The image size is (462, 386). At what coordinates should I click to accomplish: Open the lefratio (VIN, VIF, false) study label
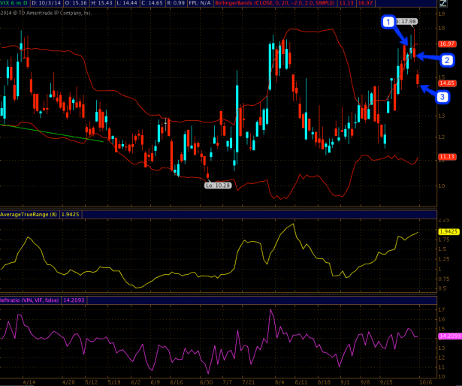point(34,300)
